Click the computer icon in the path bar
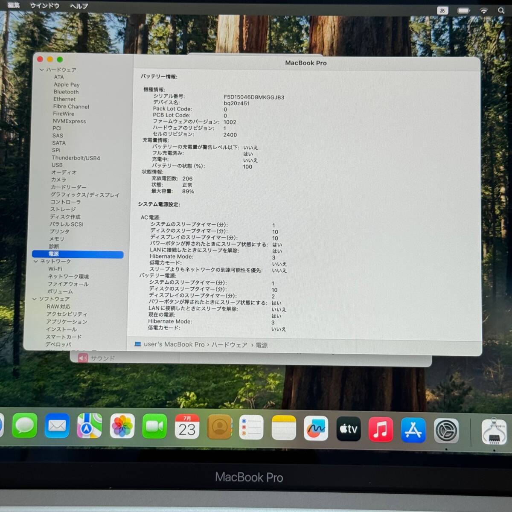Screen dimensions: 512x512 tap(137, 343)
